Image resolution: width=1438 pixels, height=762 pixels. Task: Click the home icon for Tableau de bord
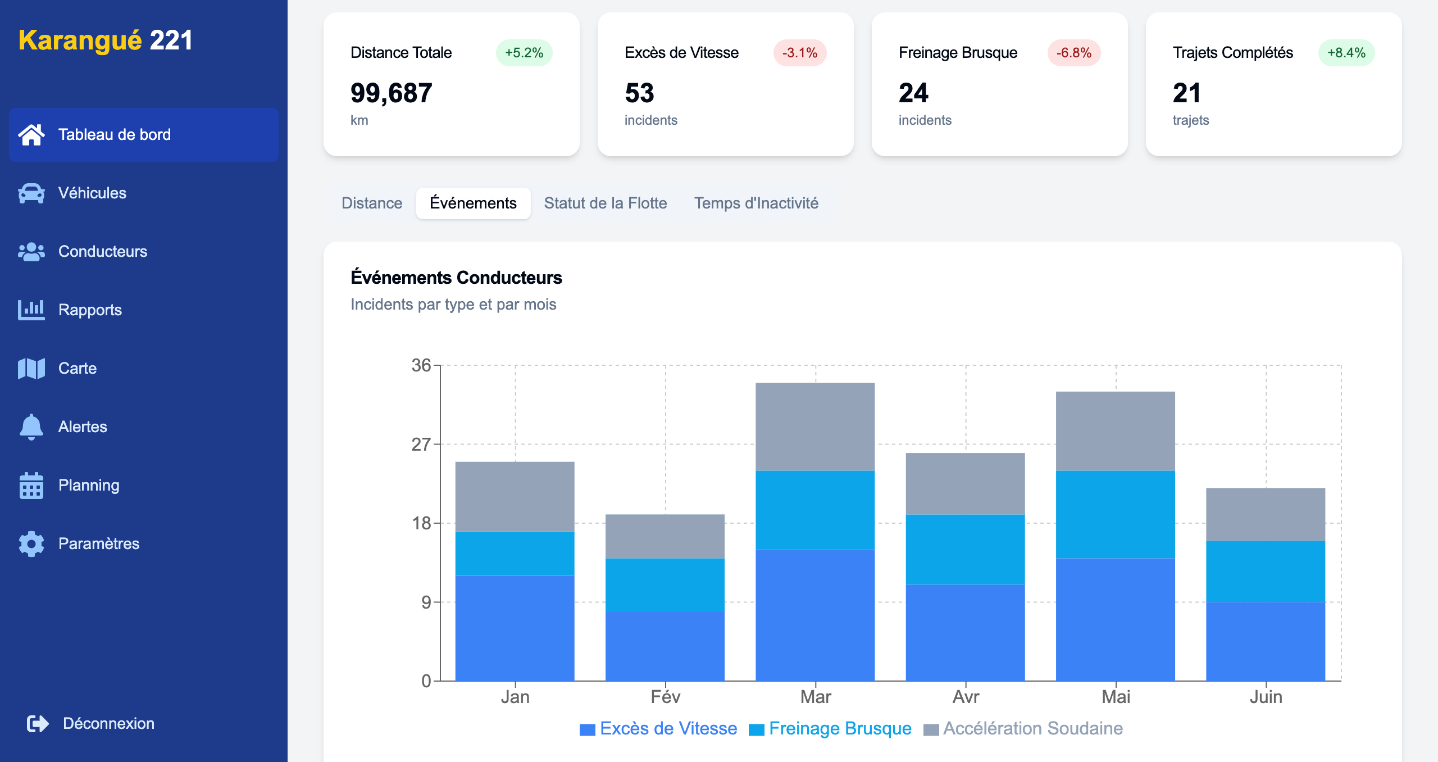[x=31, y=135]
